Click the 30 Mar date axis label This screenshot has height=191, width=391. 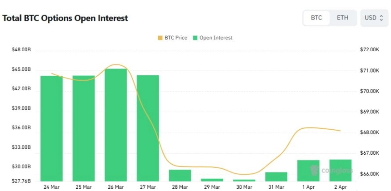244,187
